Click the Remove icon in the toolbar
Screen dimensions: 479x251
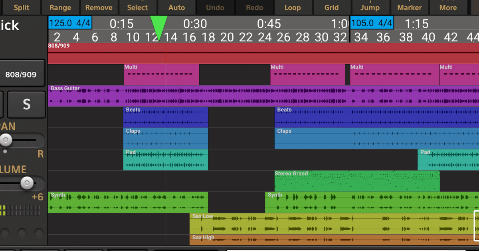tap(99, 7)
